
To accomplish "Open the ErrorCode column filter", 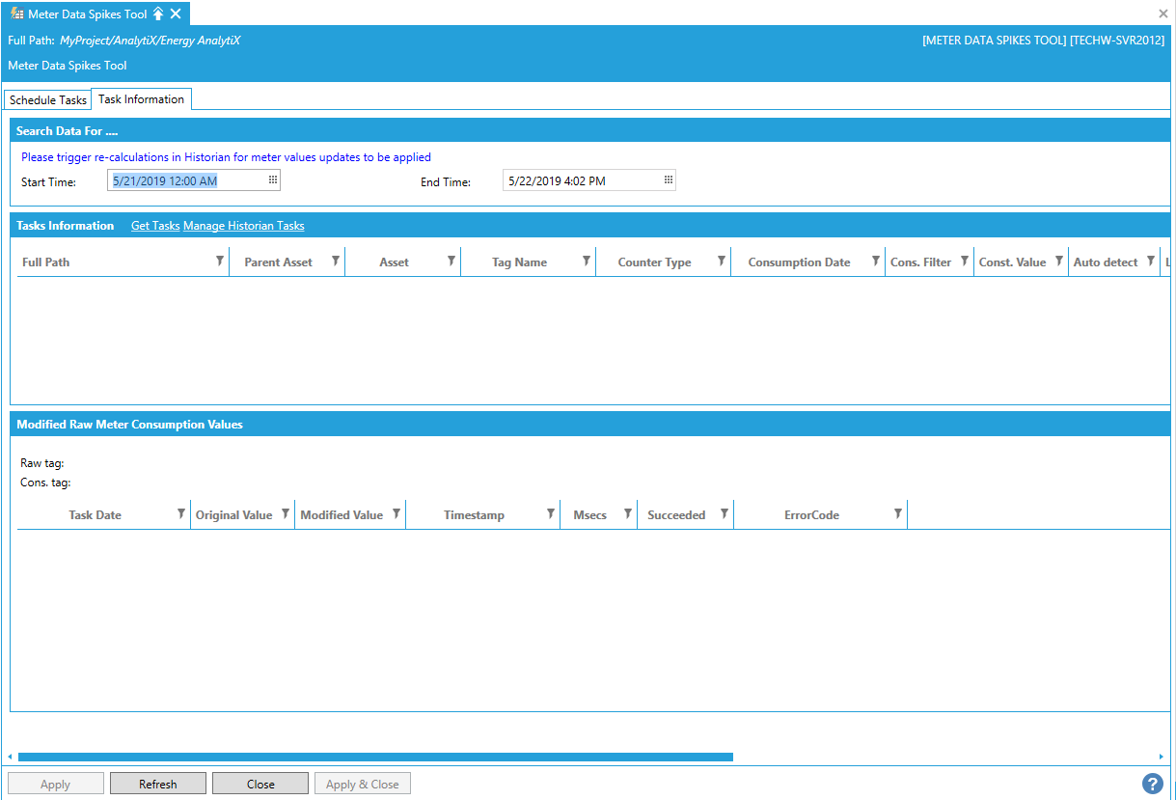I will (x=897, y=514).
